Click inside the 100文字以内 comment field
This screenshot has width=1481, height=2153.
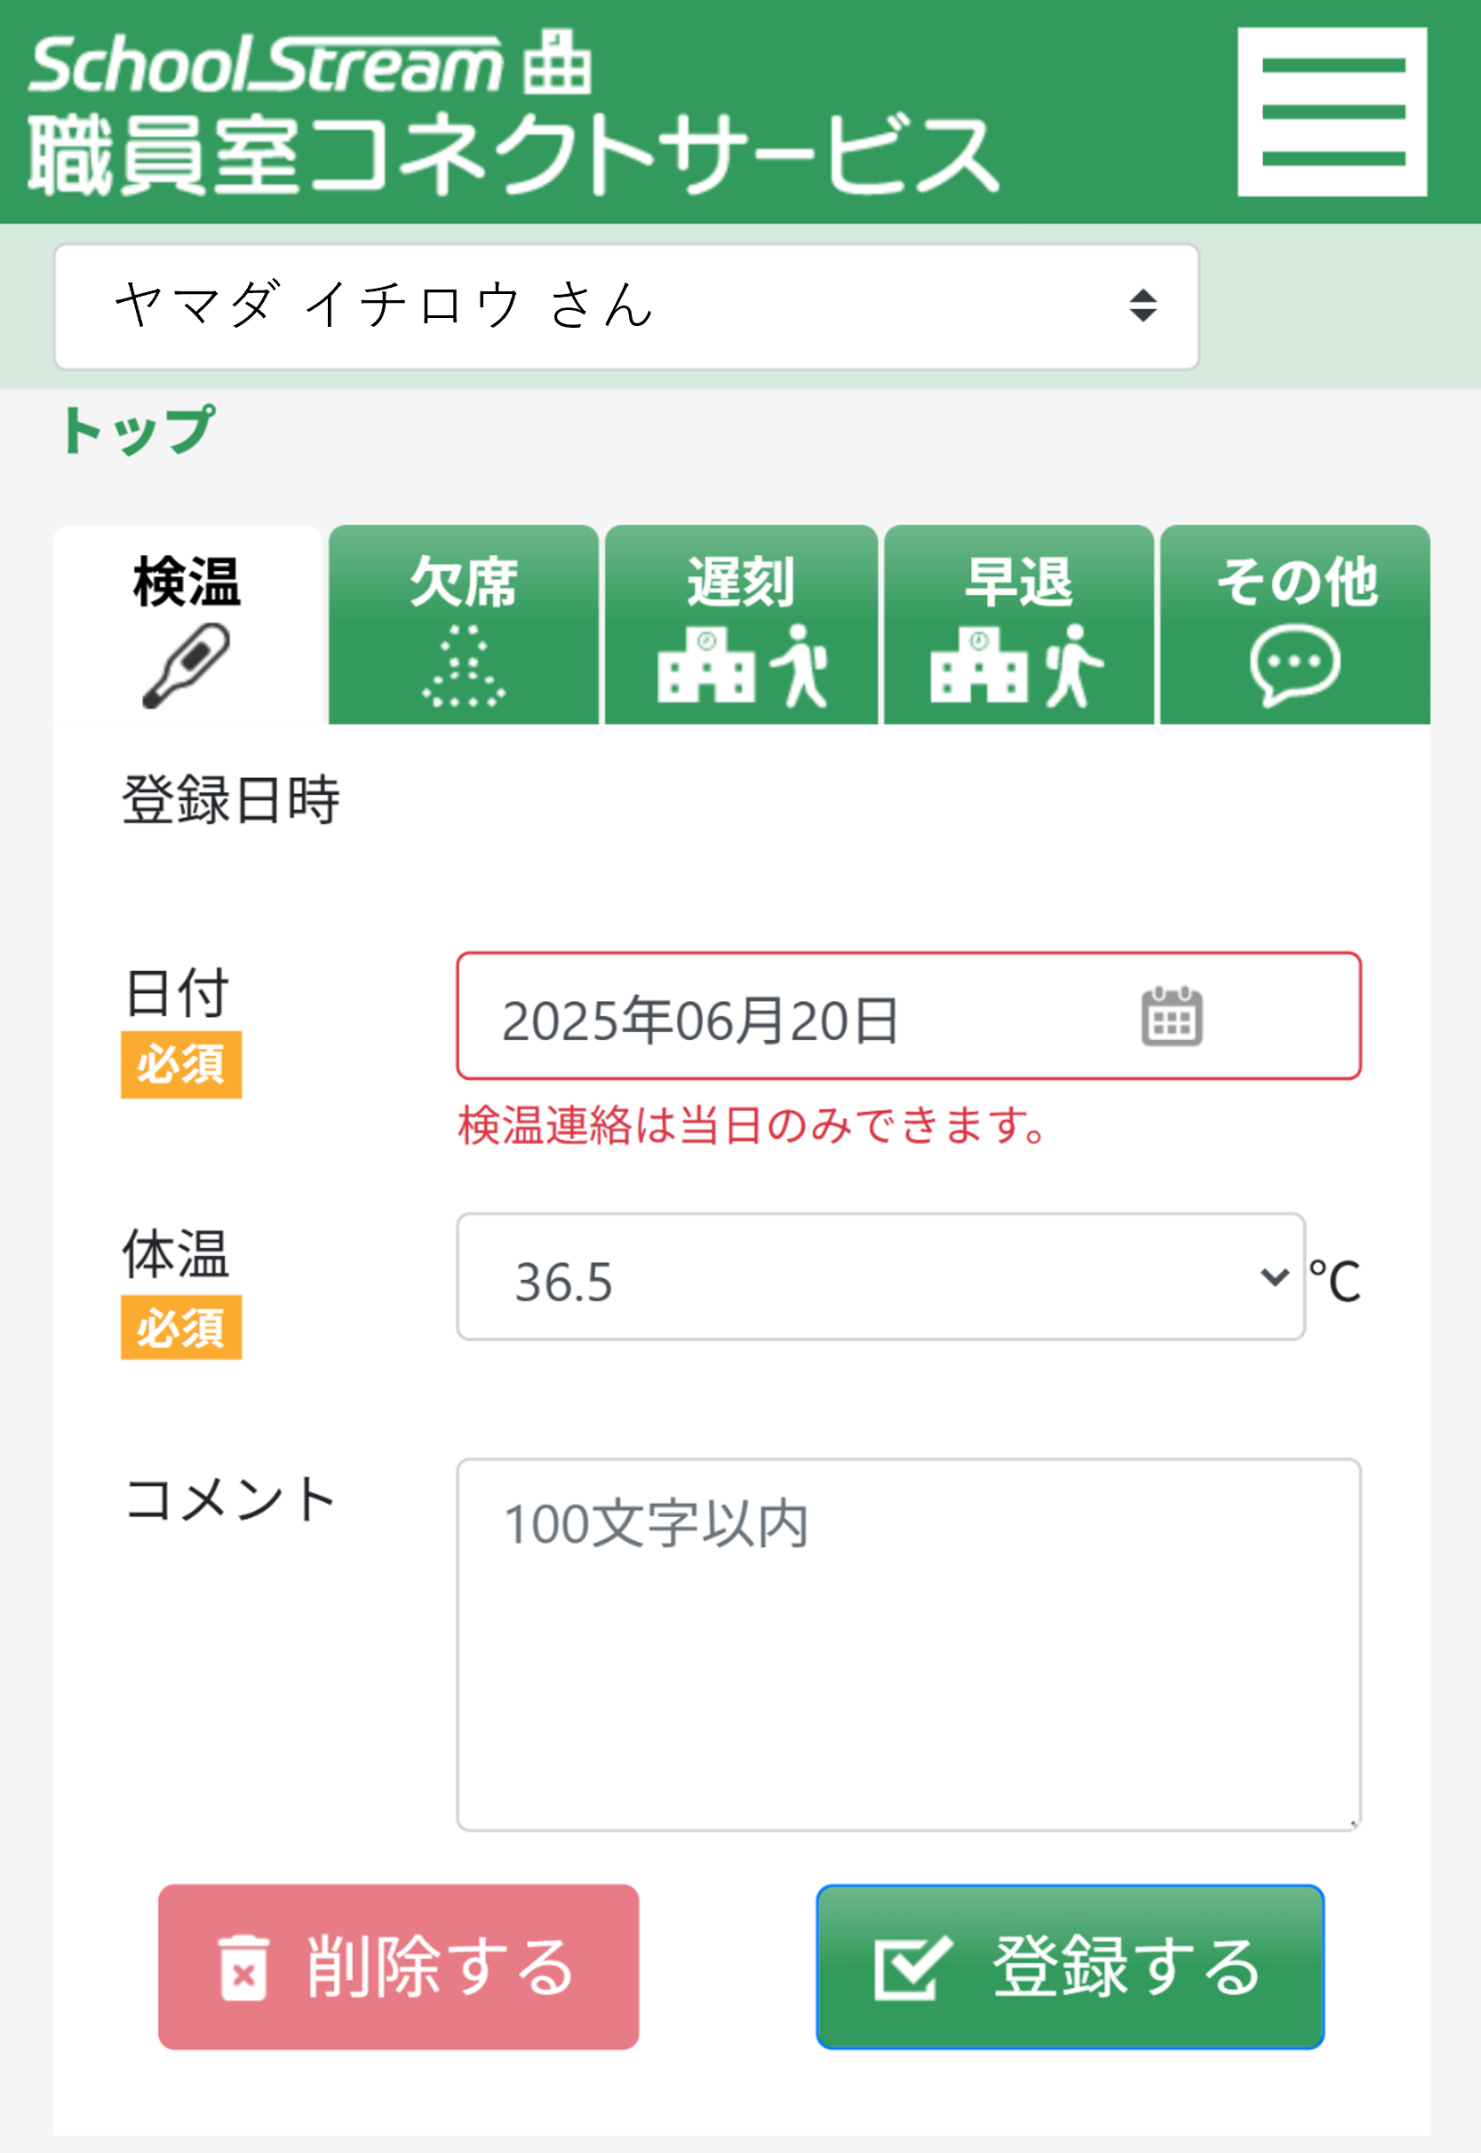(x=908, y=1624)
